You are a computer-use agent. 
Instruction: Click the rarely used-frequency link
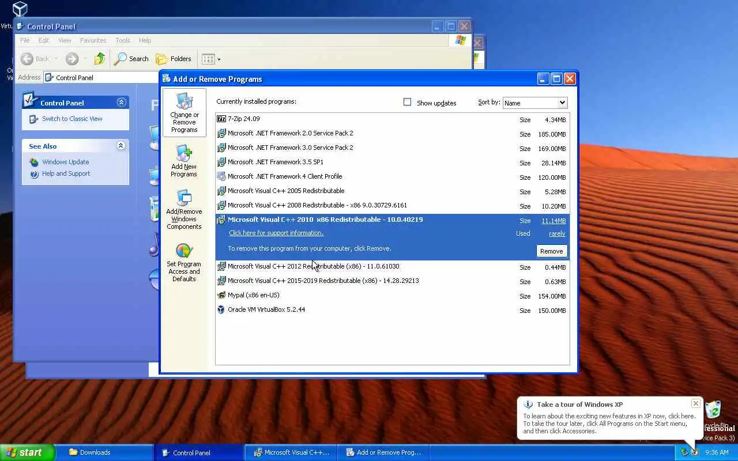pyautogui.click(x=557, y=233)
